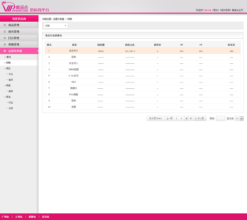Open the 分仓 sub-item

11,74
